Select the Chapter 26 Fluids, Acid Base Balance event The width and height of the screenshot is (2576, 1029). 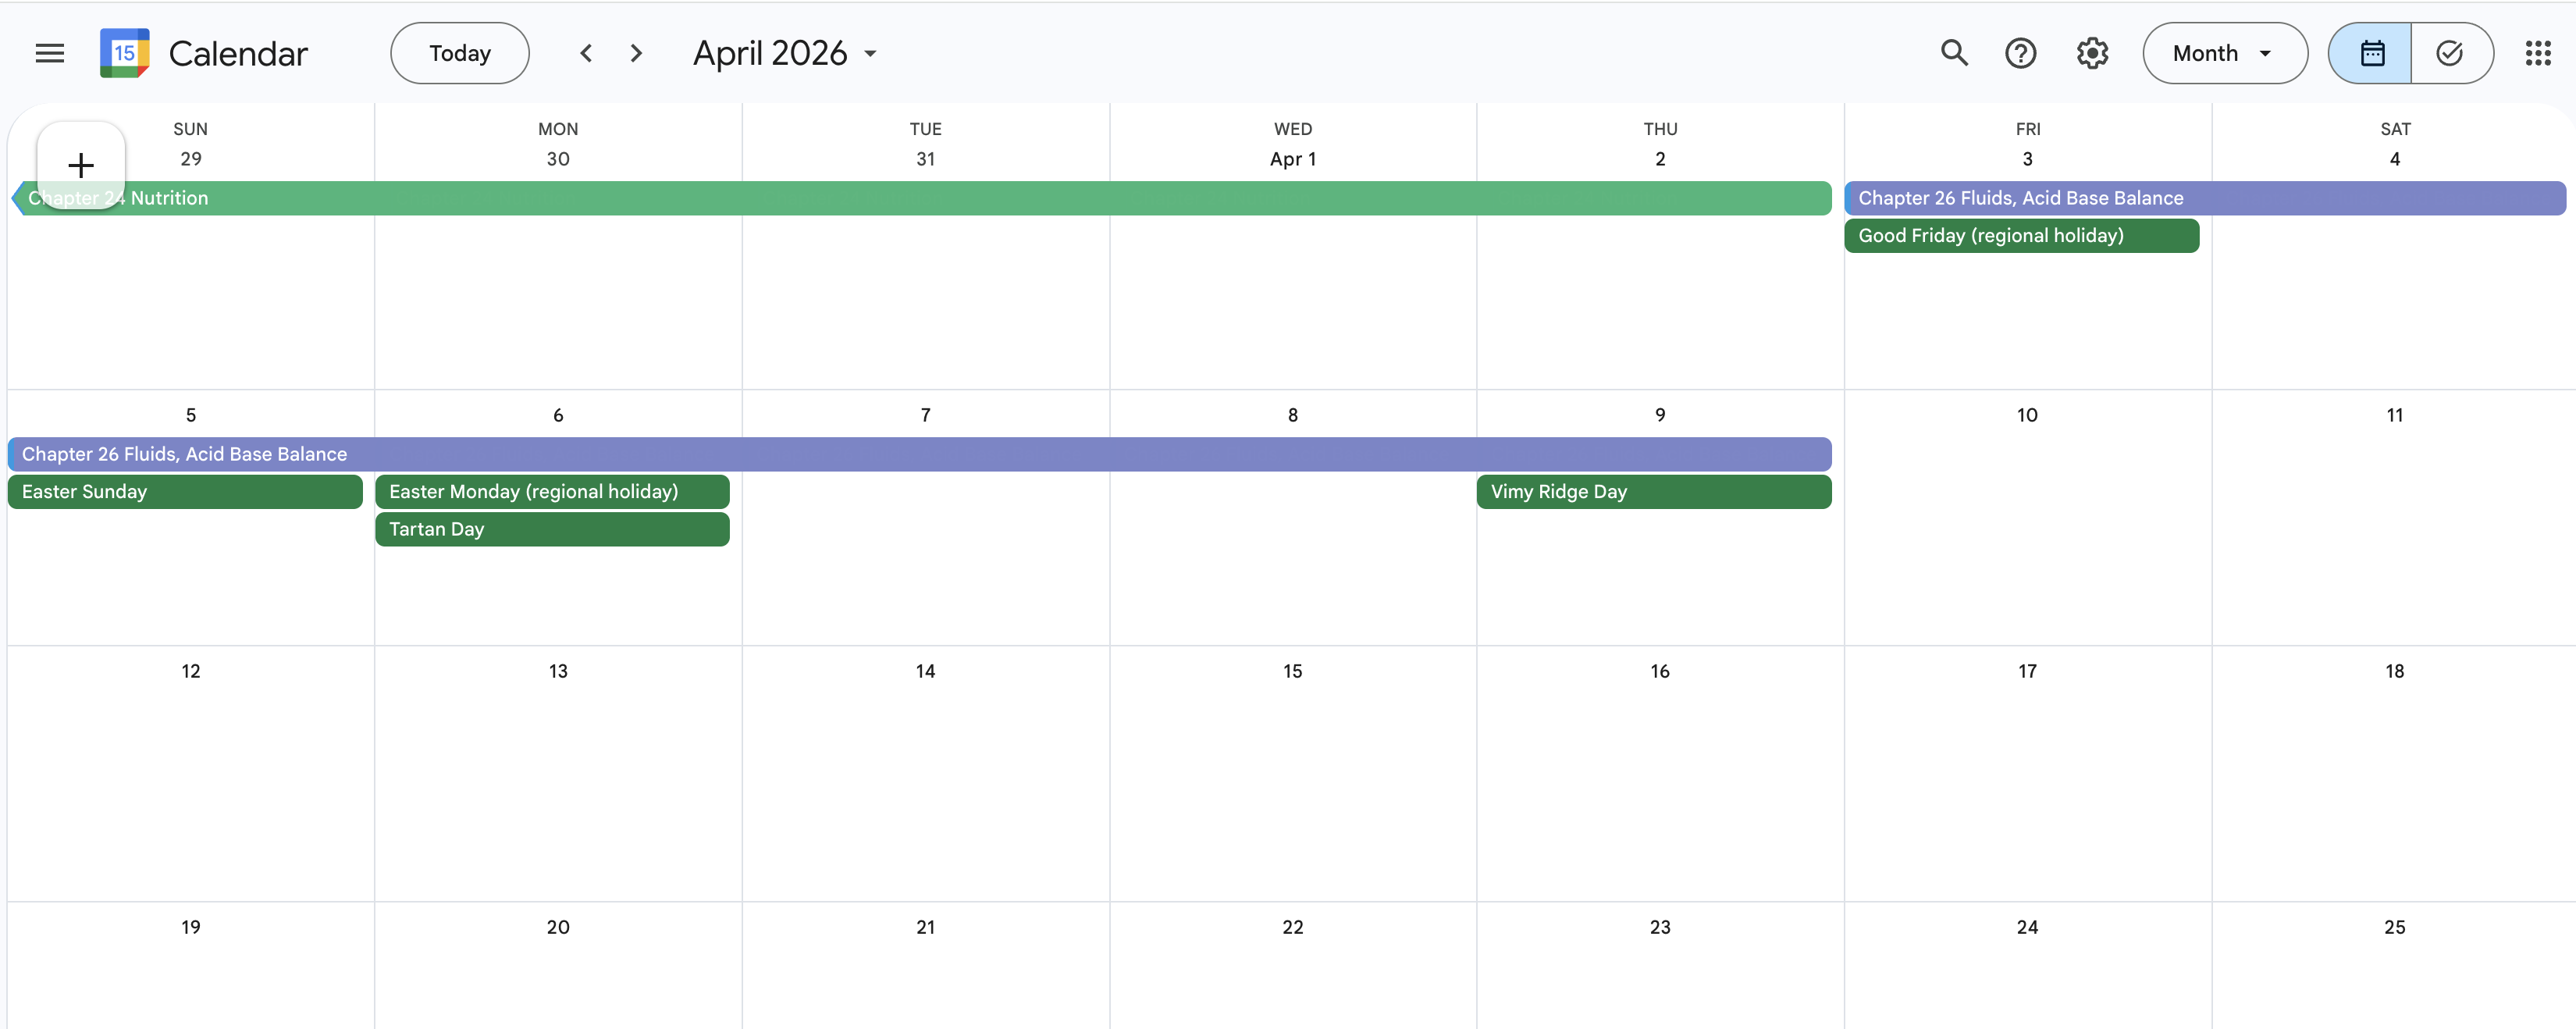tap(2022, 197)
